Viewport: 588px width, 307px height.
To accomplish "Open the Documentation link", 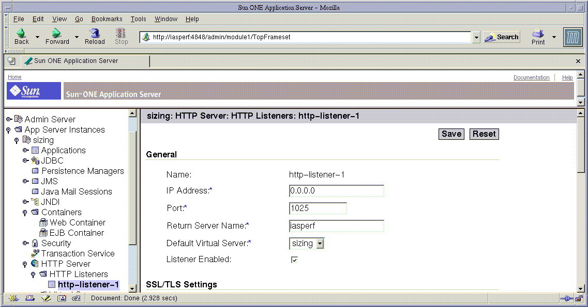I will (531, 77).
